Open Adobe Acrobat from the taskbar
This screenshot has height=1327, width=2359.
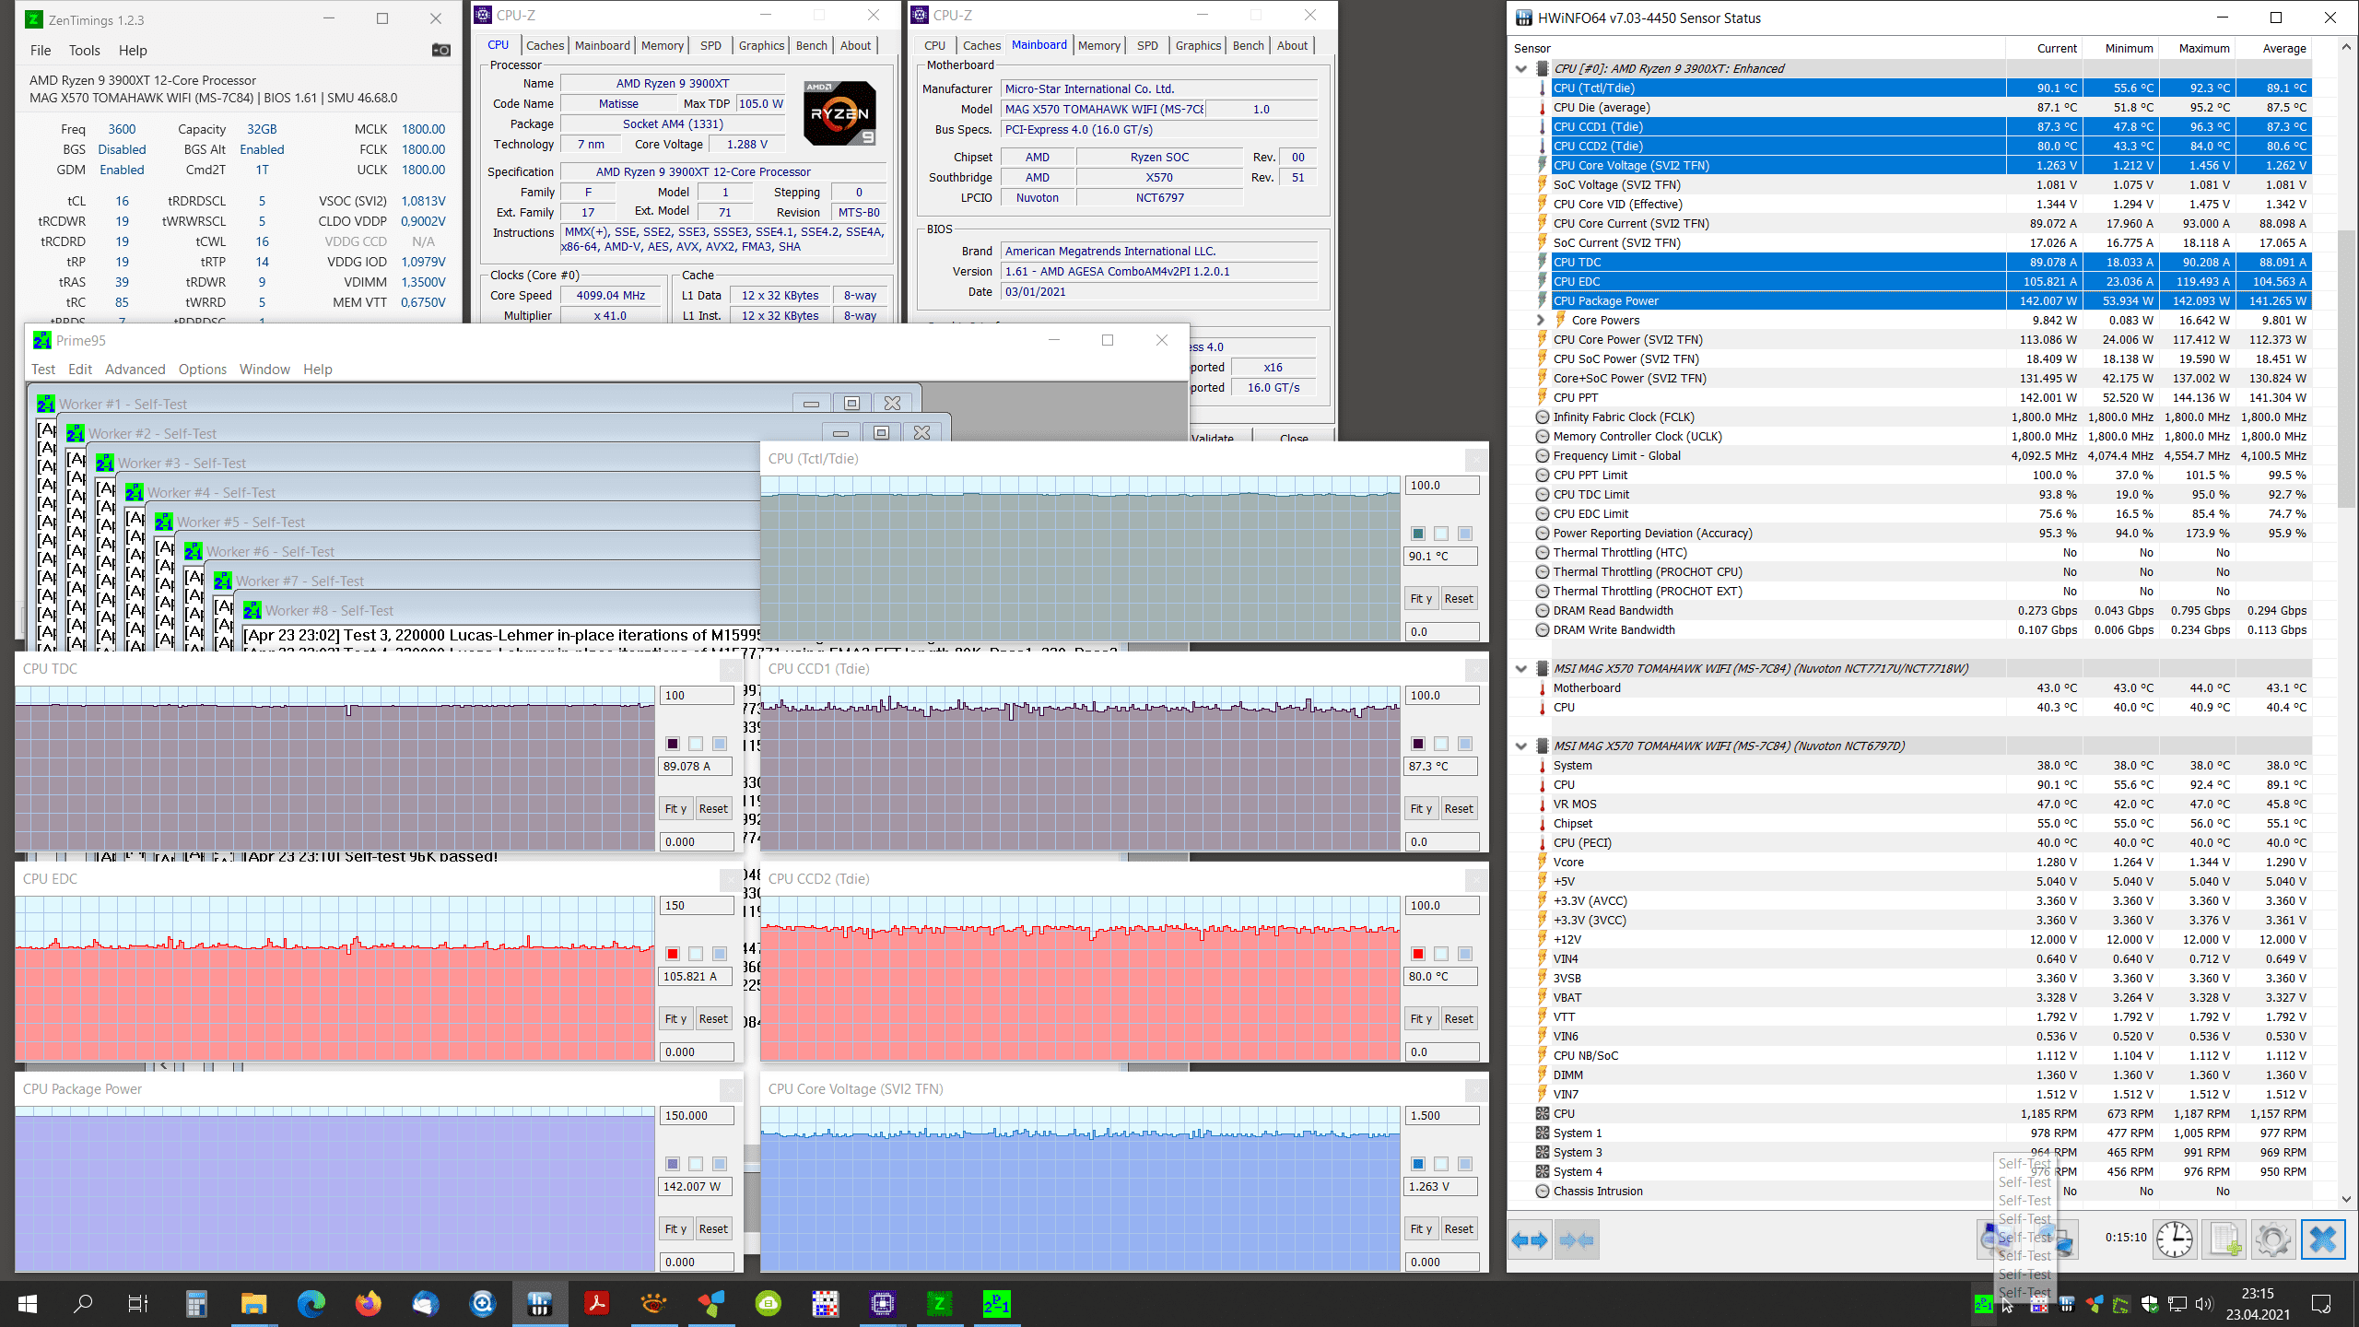(x=596, y=1304)
